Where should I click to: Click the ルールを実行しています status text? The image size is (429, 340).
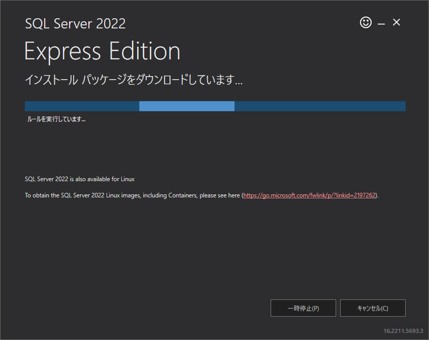pyautogui.click(x=56, y=119)
